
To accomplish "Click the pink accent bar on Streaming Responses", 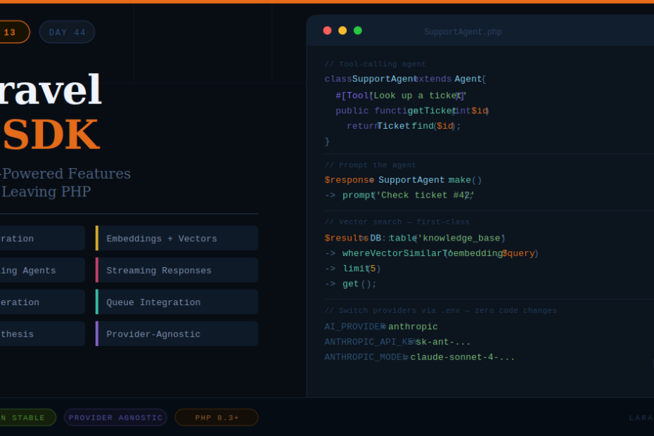I will (97, 271).
